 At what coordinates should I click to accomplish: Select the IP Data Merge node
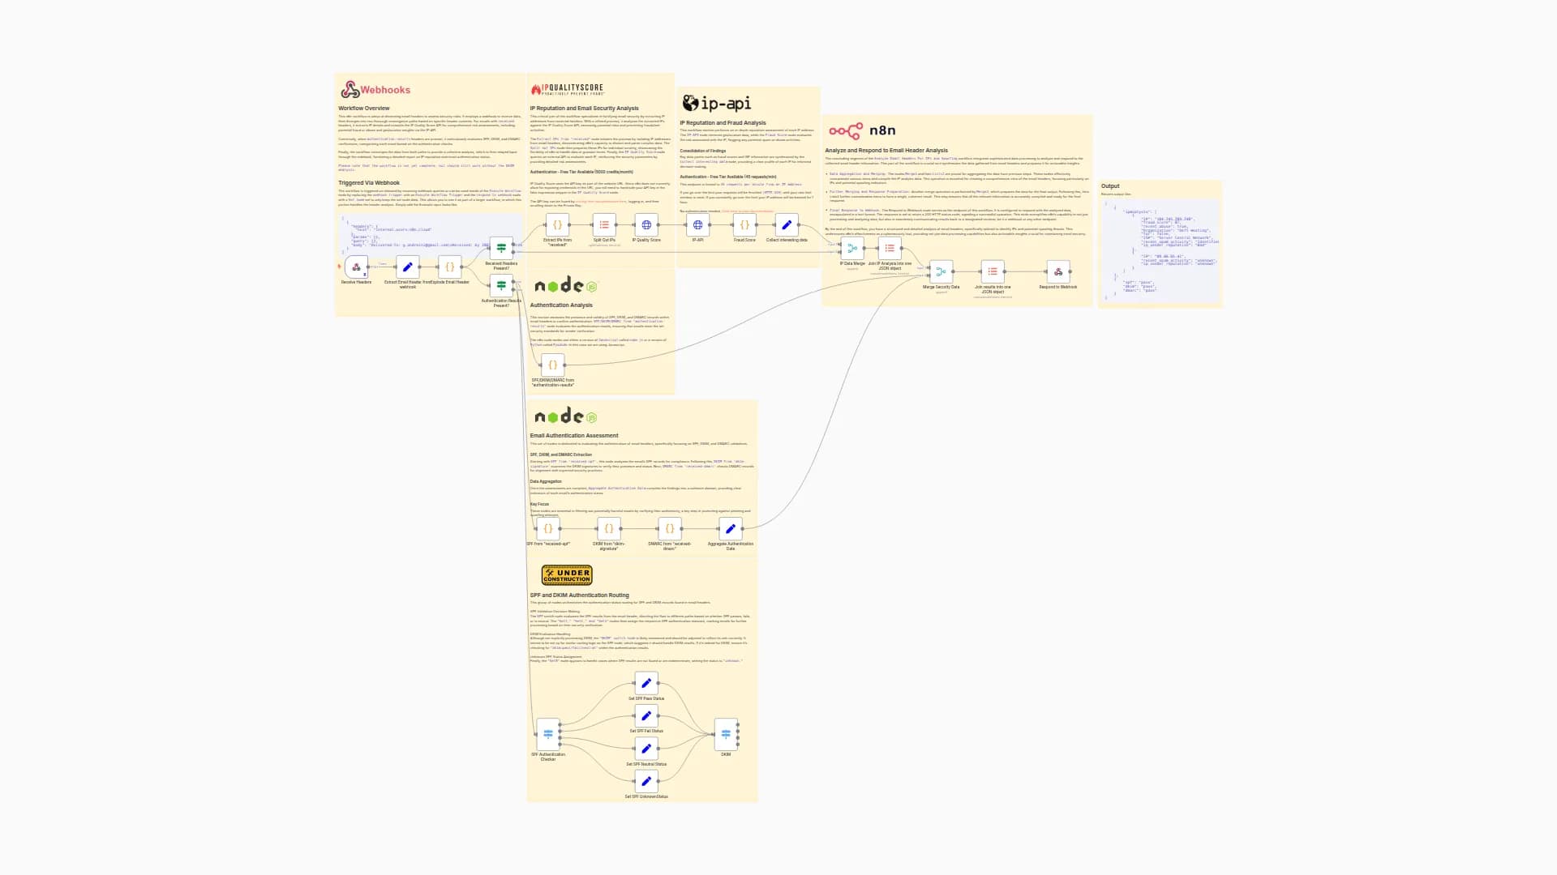click(852, 248)
